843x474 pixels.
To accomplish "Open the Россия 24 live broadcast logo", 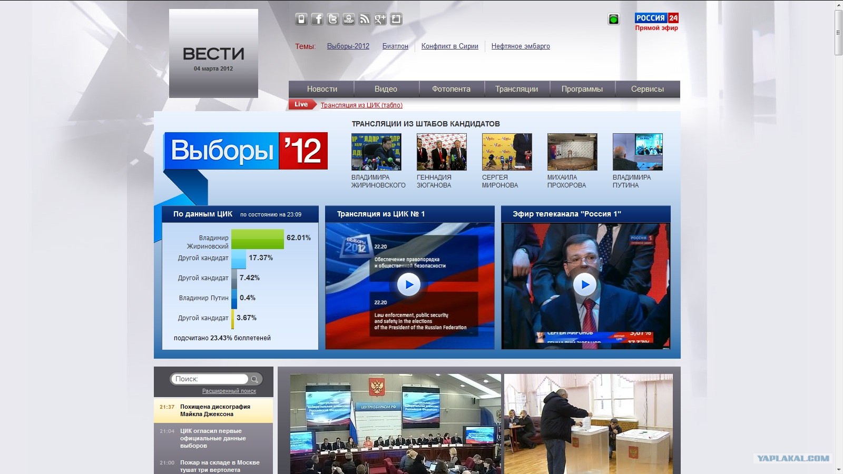I will pos(656,18).
